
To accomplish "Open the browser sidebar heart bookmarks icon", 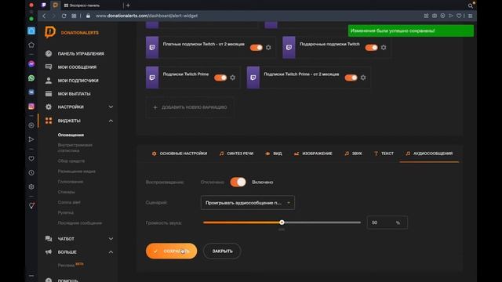I will coord(31,158).
